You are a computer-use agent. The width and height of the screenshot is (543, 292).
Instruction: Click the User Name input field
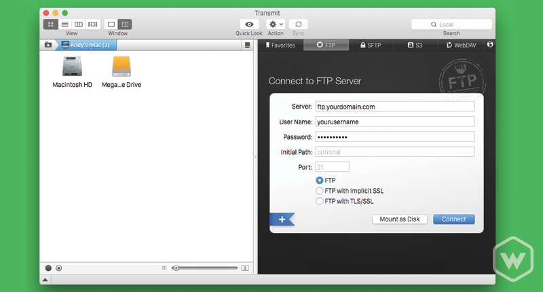(395, 122)
